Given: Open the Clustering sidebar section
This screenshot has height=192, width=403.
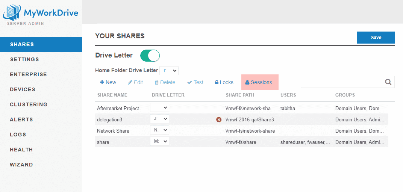Looking at the screenshot, I should (29, 104).
